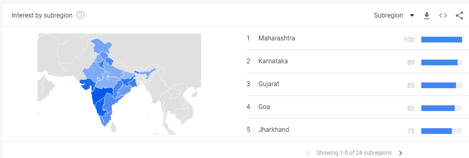Open the embed code icon
Viewport: 469px width, 158px height.
(443, 16)
